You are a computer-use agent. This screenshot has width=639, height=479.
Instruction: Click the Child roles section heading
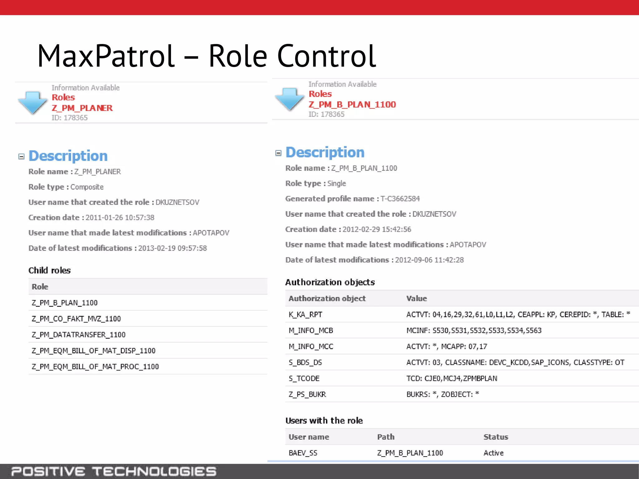(x=50, y=270)
